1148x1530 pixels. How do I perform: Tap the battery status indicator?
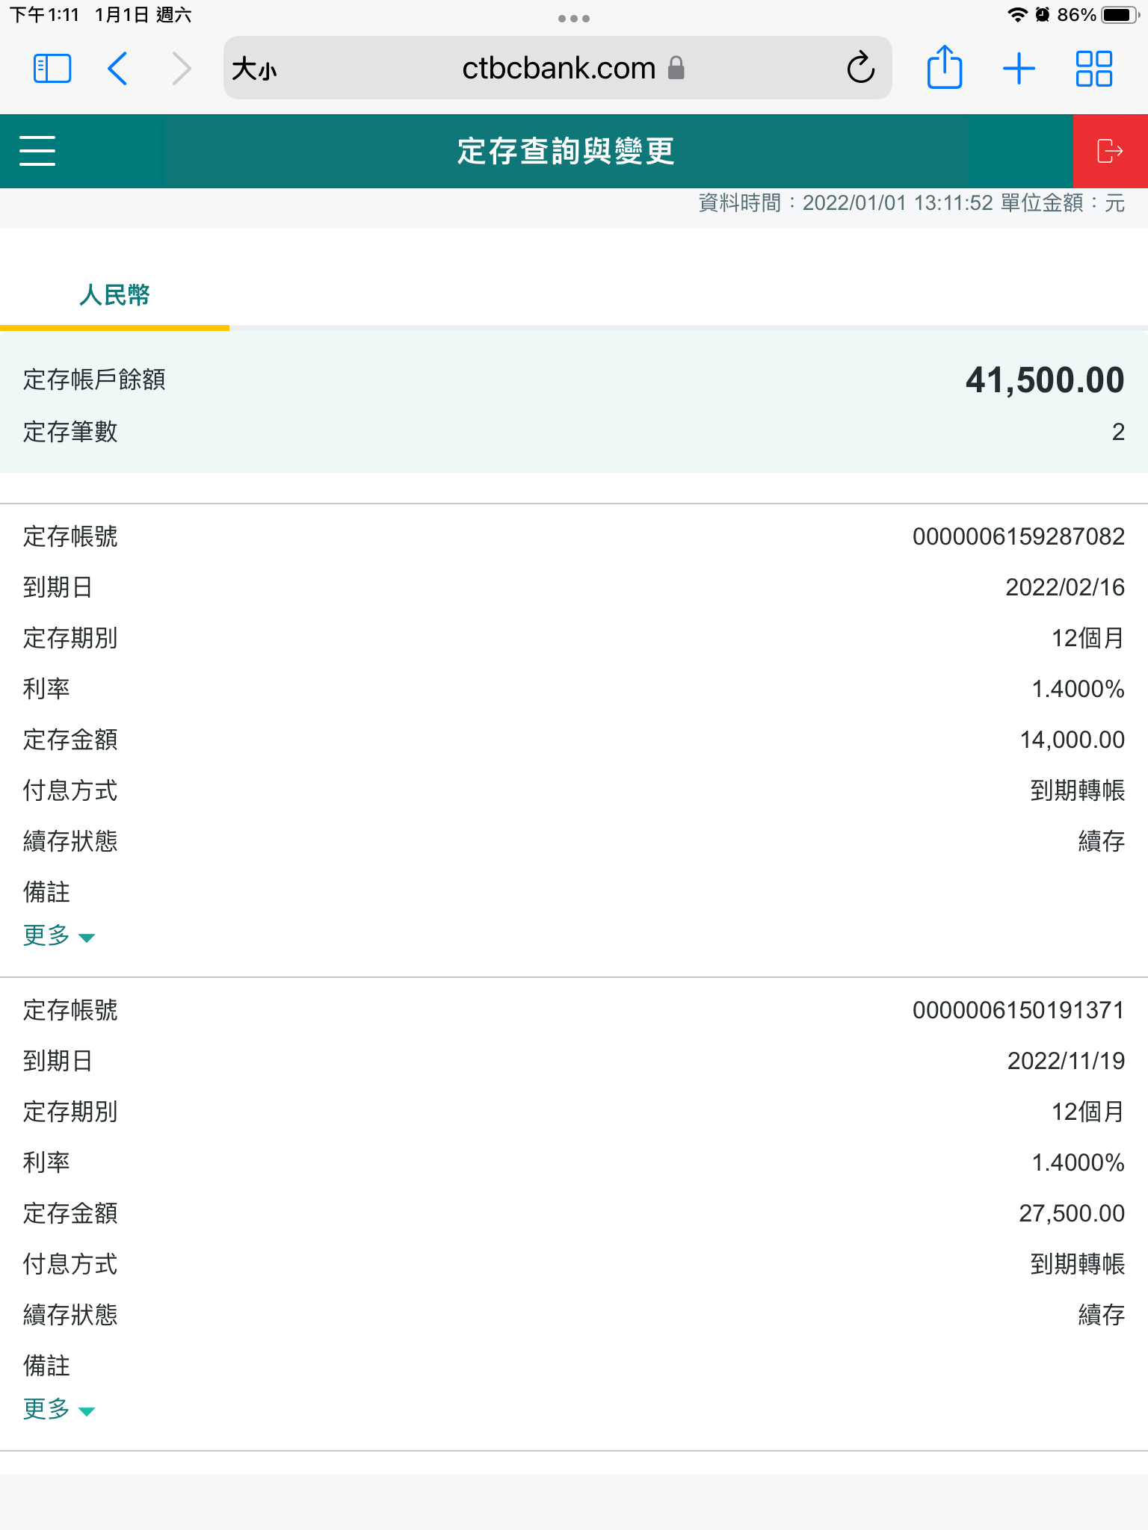click(1118, 15)
